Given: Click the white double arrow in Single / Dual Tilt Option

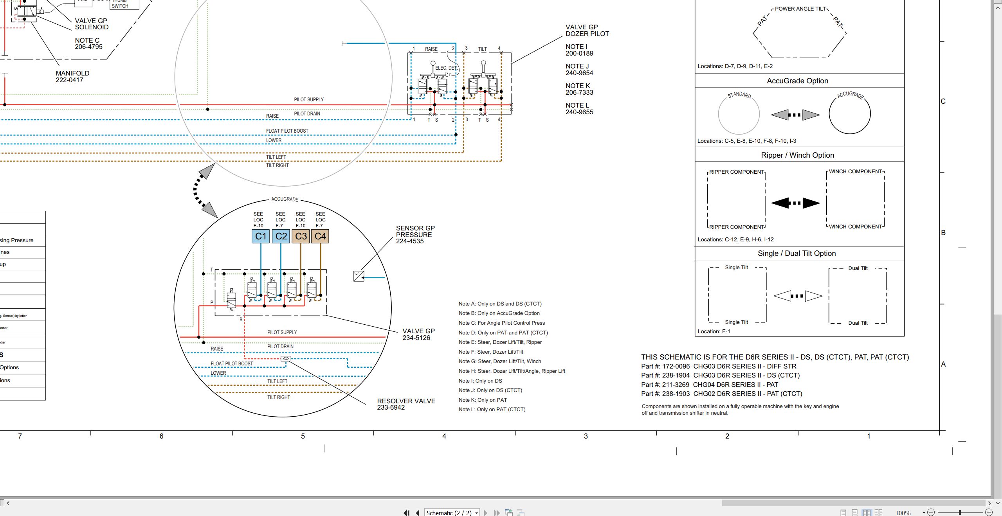Looking at the screenshot, I should 798,296.
